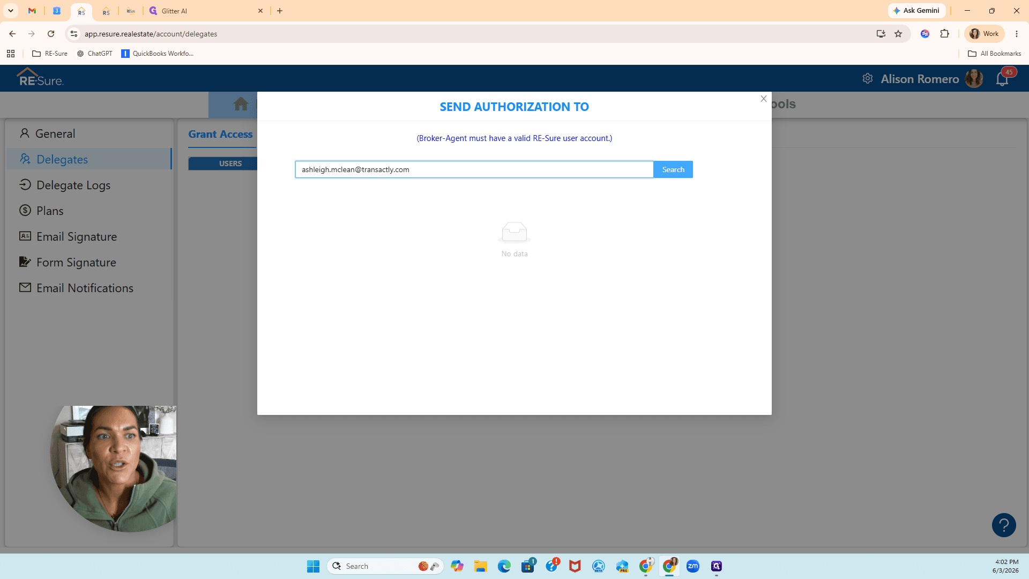This screenshot has height=579, width=1029.
Task: Open the notifications bell with 45 badge
Action: point(1002,79)
